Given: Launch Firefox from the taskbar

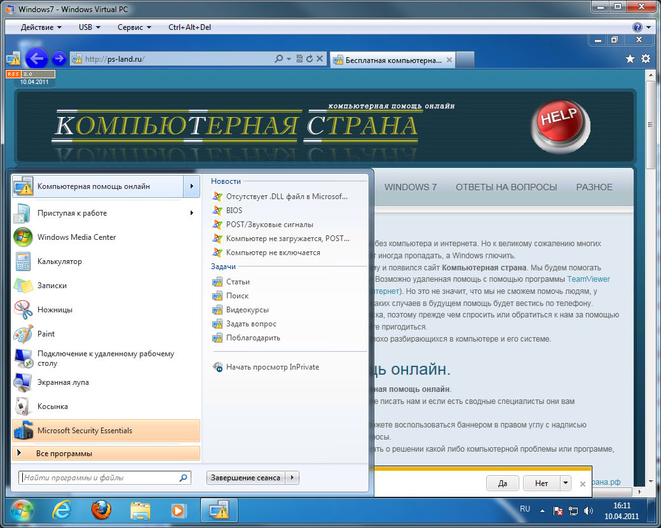Looking at the screenshot, I should click(x=101, y=510).
